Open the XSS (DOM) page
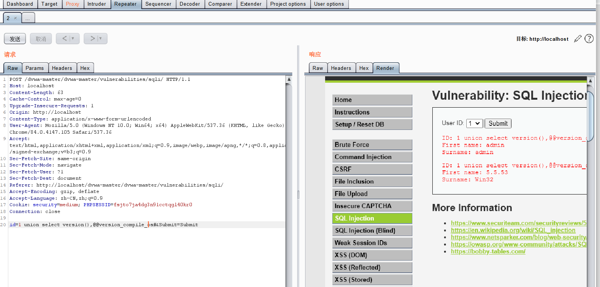This screenshot has width=600, height=287. (x=372, y=255)
